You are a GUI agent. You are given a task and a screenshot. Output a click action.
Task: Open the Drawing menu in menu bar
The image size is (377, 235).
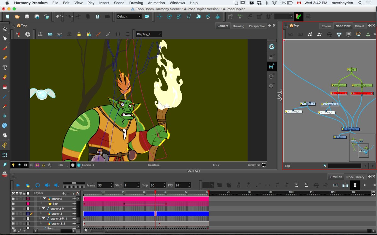point(136,3)
